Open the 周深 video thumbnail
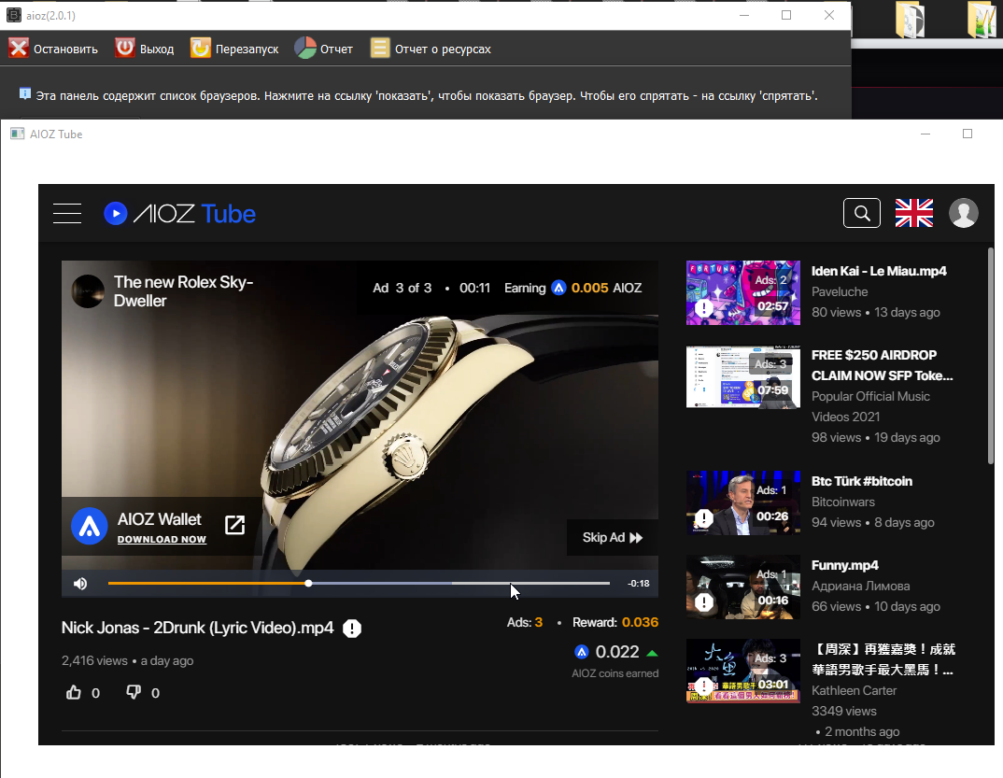Screen dimensions: 1003x778 [743, 671]
